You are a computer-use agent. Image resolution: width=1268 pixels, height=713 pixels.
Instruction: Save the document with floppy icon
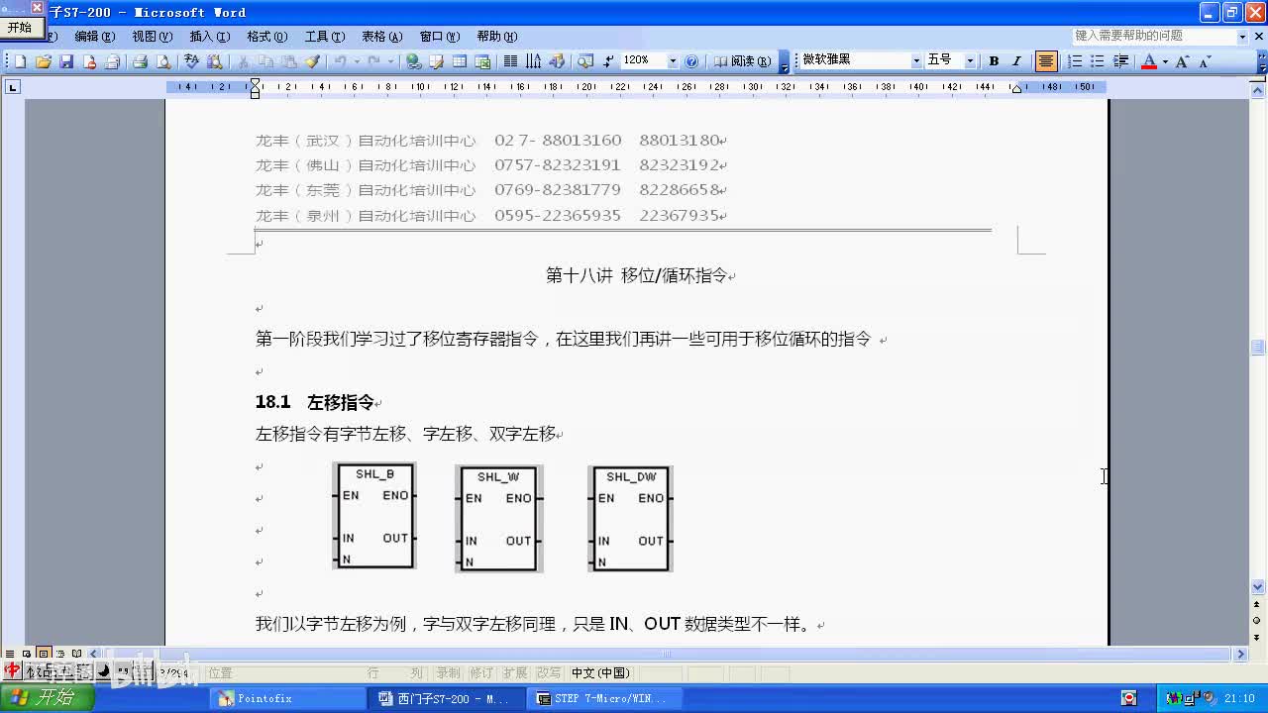click(x=66, y=61)
